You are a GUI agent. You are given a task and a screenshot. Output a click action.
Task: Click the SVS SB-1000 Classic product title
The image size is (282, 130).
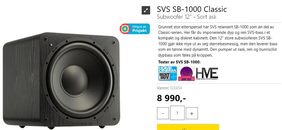[192, 9]
